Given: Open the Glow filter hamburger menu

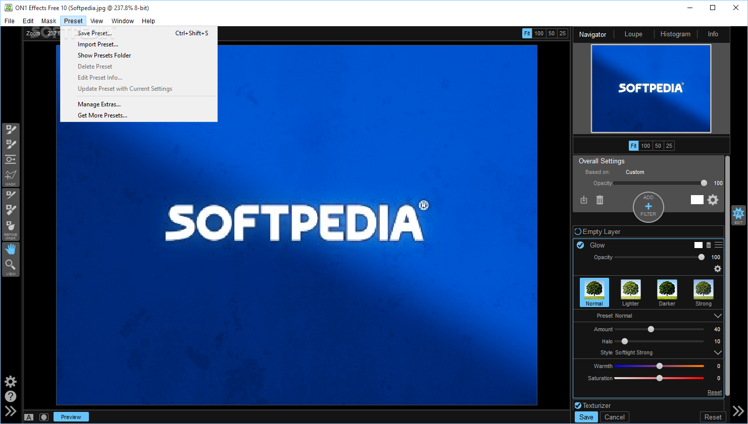Looking at the screenshot, I should pyautogui.click(x=719, y=245).
